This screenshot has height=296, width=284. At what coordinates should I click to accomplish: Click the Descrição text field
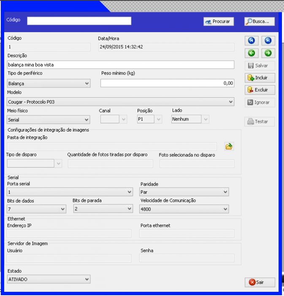click(x=121, y=65)
